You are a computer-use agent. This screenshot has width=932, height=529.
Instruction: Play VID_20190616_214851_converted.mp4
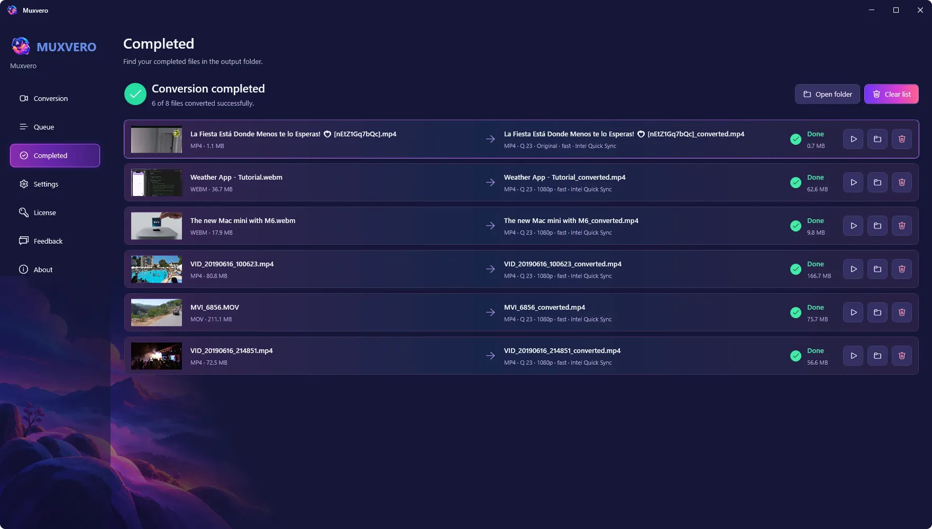(853, 356)
